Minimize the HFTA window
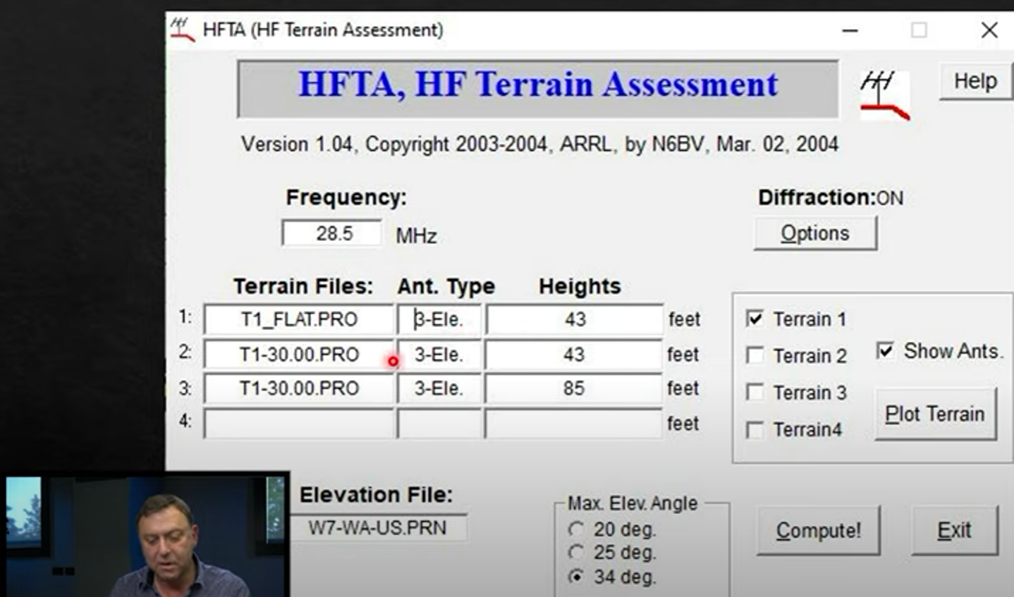 850,30
